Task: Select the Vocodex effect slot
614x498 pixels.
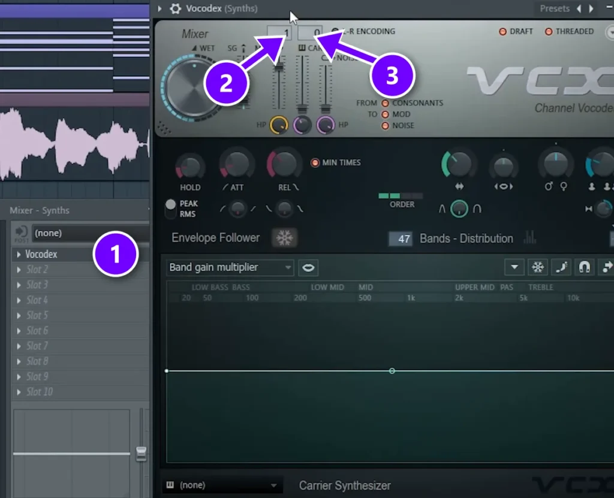Action: click(x=80, y=255)
